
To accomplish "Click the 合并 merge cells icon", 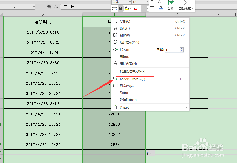I will (x=171, y=3).
